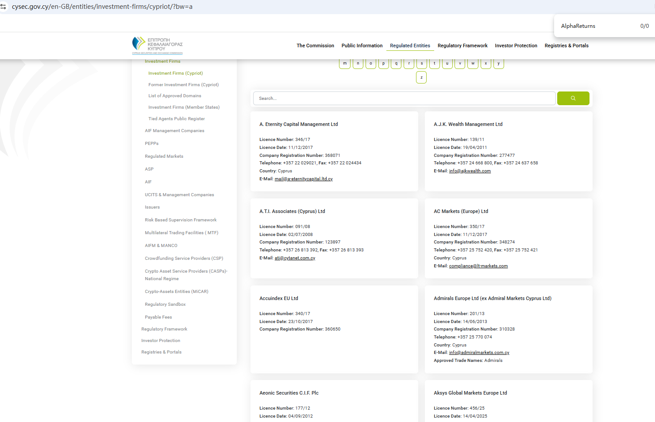Image resolution: width=655 pixels, height=422 pixels.
Task: Choose letter w filter button
Action: pyautogui.click(x=473, y=64)
